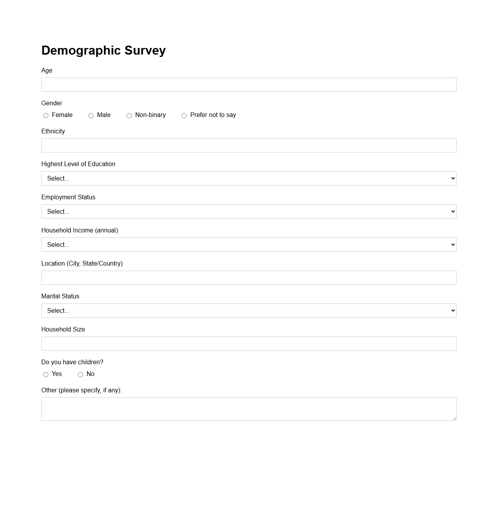Click the Location input field
Image resolution: width=498 pixels, height=507 pixels.
pyautogui.click(x=249, y=278)
